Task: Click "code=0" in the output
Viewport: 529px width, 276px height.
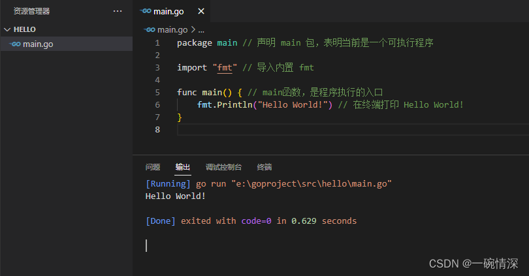Action: [x=256, y=221]
